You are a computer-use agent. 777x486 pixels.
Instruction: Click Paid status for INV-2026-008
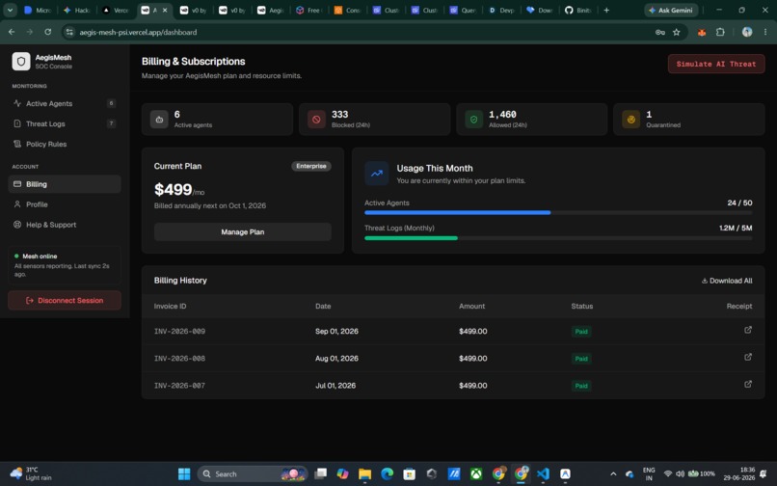coord(581,359)
